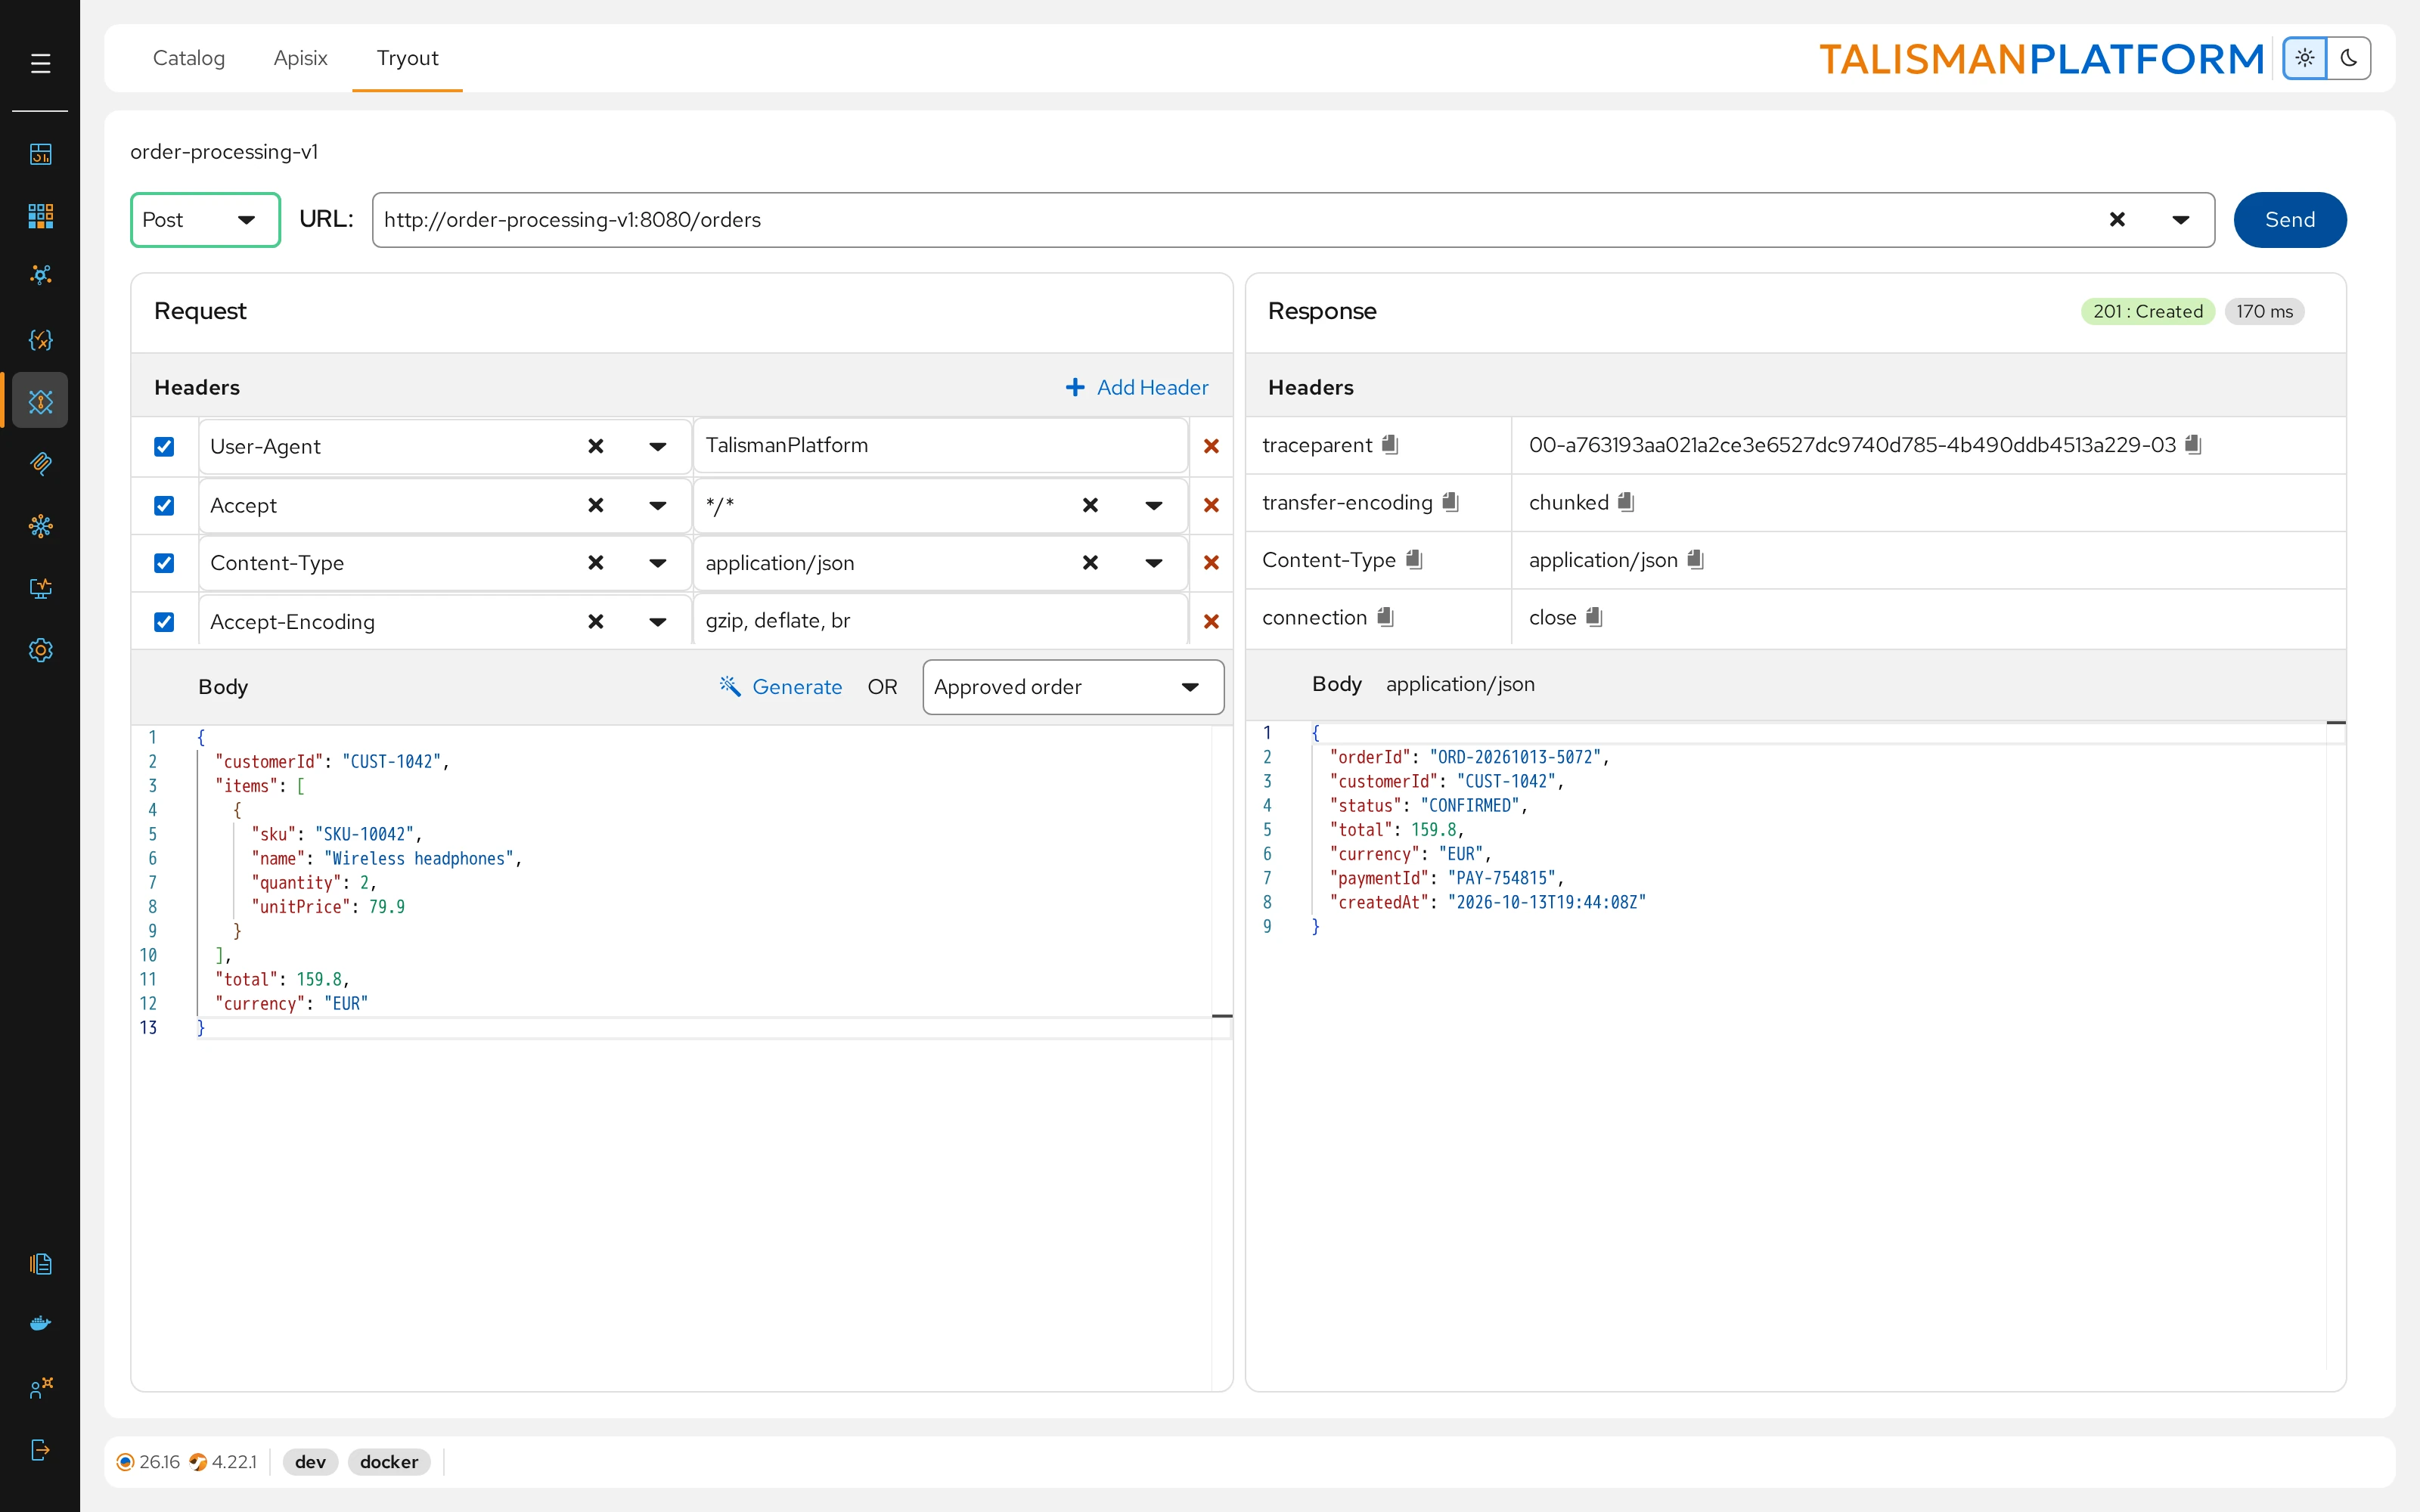The image size is (2420, 1512).
Task: Copy the transfer-encoding header name
Action: [1450, 502]
